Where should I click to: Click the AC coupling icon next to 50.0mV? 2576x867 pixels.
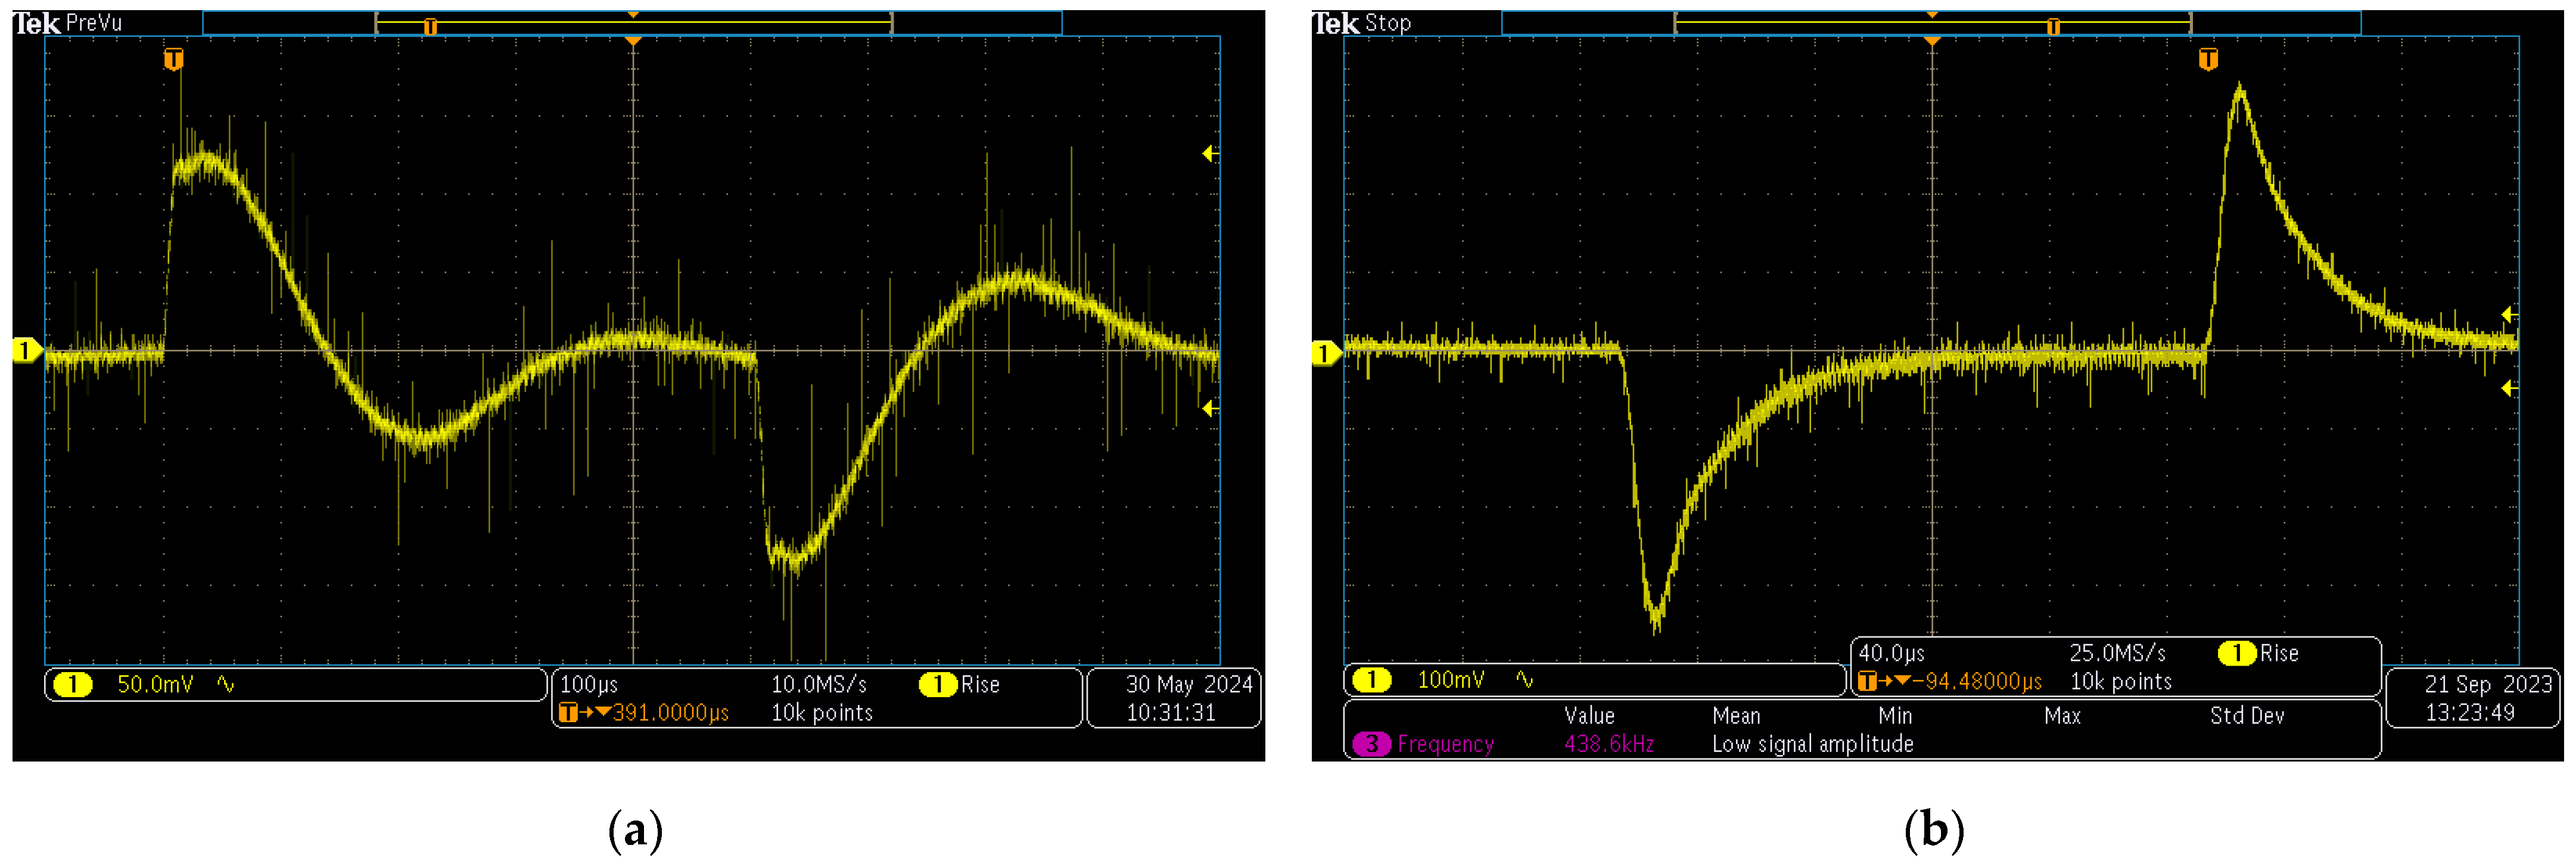click(226, 685)
